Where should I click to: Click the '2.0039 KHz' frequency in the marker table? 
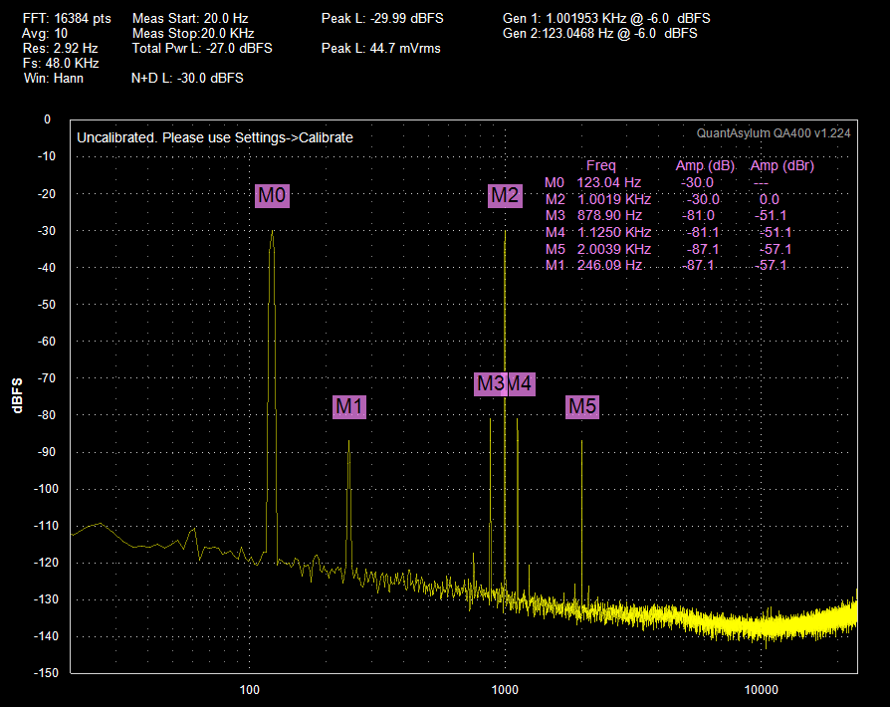[x=614, y=249]
